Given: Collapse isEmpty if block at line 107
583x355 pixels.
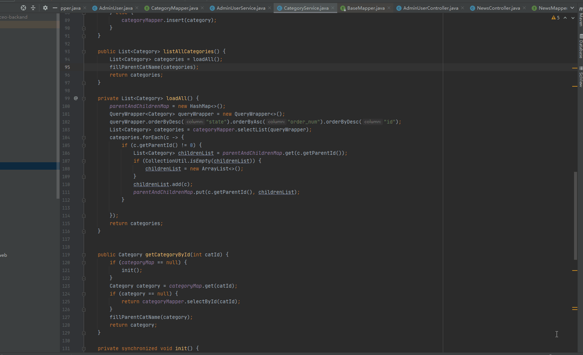Looking at the screenshot, I should pyautogui.click(x=84, y=161).
